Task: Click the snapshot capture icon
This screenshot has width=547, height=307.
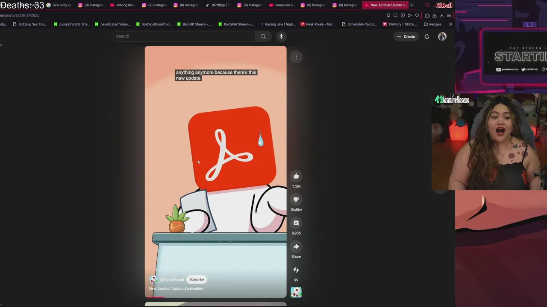Action: pyautogui.click(x=395, y=15)
